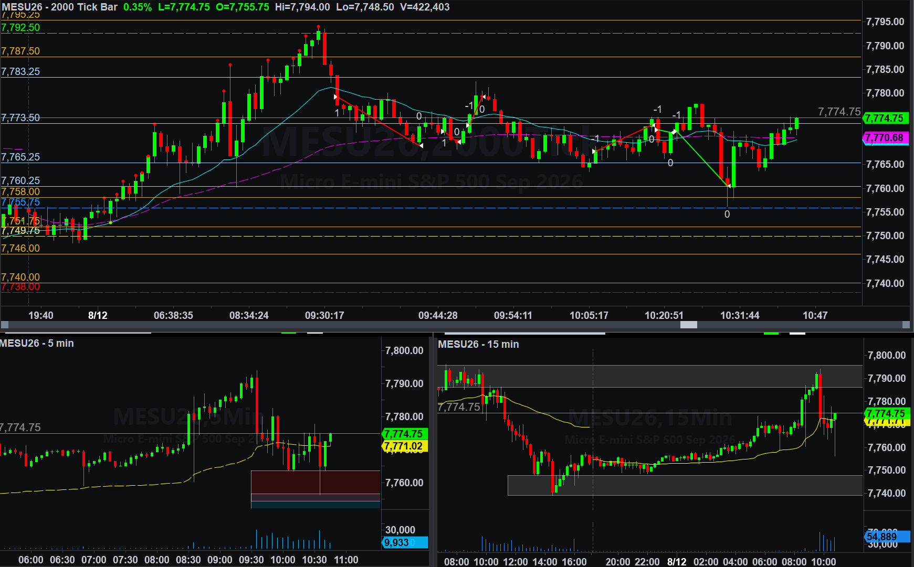Click blue 54,889 volume tag on 15 min chart
914x567 pixels.
pos(886,537)
